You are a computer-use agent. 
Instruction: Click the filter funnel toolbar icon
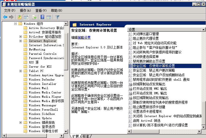click(57, 17)
